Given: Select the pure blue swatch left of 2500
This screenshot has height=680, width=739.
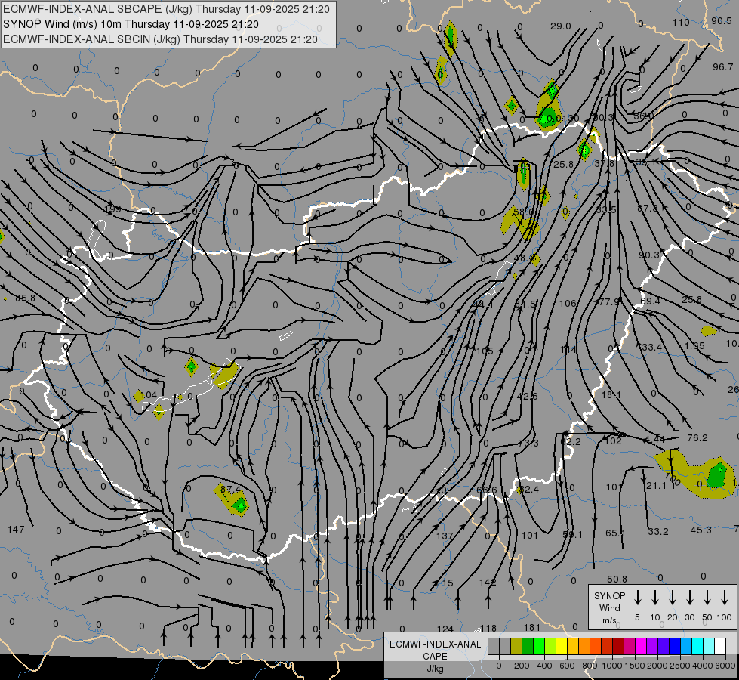Looking at the screenshot, I should [x=674, y=646].
